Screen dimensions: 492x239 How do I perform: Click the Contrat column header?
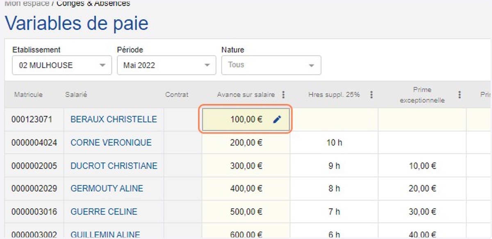[x=177, y=95]
